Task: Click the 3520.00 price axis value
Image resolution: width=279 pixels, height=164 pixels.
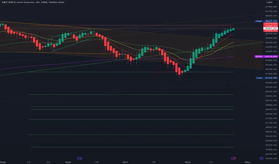Action: point(271,145)
